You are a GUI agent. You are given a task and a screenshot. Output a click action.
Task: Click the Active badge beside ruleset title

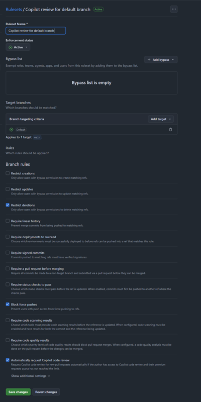click(98, 9)
